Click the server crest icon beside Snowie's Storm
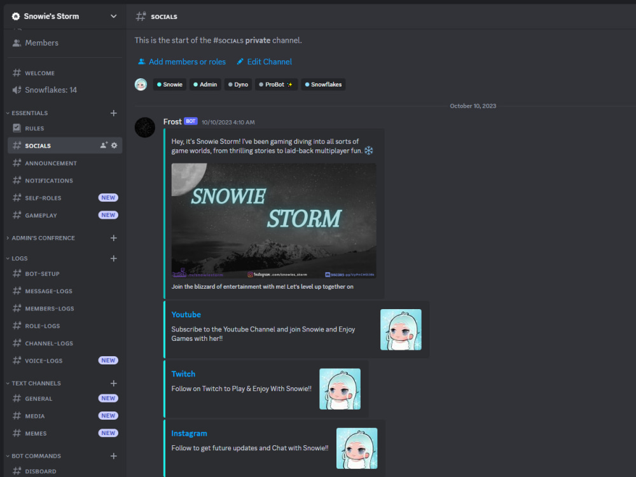 coord(15,16)
